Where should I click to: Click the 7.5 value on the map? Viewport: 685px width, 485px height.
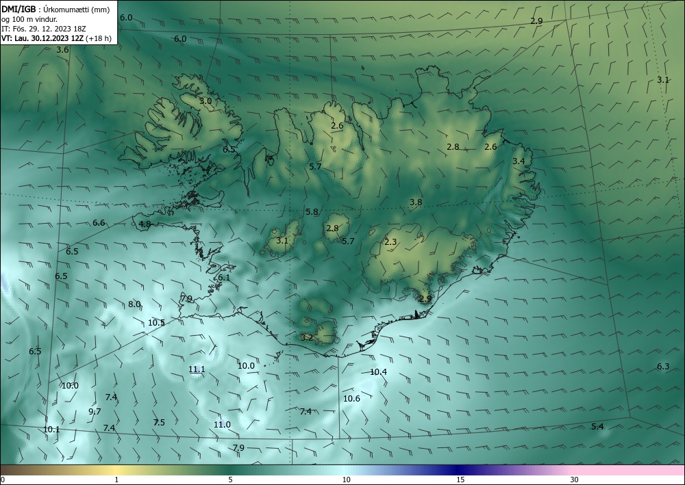click(x=159, y=422)
